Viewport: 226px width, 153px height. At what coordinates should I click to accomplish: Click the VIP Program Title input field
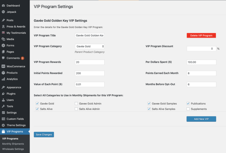(x=90, y=35)
